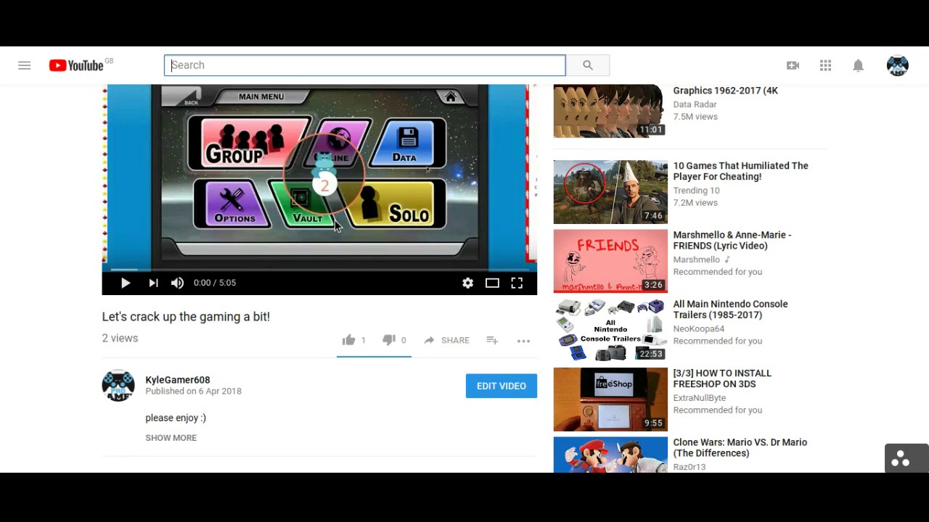Open the more actions ellipsis menu
This screenshot has height=522, width=929.
[x=523, y=341]
